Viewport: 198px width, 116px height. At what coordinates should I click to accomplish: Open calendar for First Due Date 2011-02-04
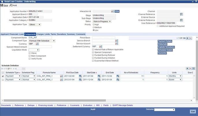coord(80,76)
